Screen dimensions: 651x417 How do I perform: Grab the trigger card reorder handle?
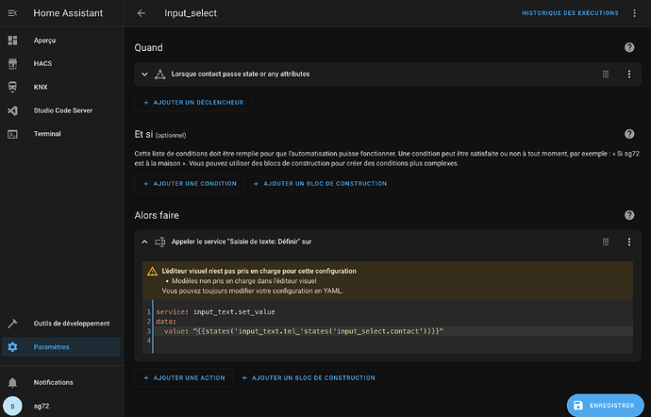point(606,75)
